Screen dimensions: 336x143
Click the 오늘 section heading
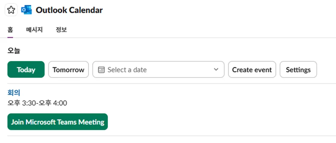pos(14,51)
